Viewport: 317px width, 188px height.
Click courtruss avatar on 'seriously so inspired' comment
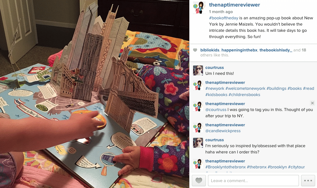(x=198, y=143)
